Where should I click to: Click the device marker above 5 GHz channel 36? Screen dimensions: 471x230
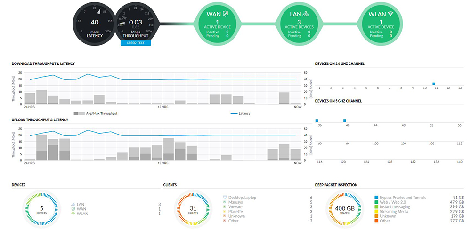coord(317,120)
